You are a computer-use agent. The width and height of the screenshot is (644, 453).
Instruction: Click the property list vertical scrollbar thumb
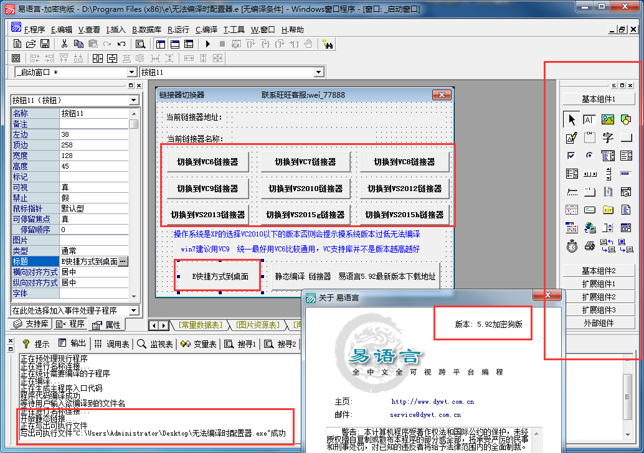[x=134, y=124]
